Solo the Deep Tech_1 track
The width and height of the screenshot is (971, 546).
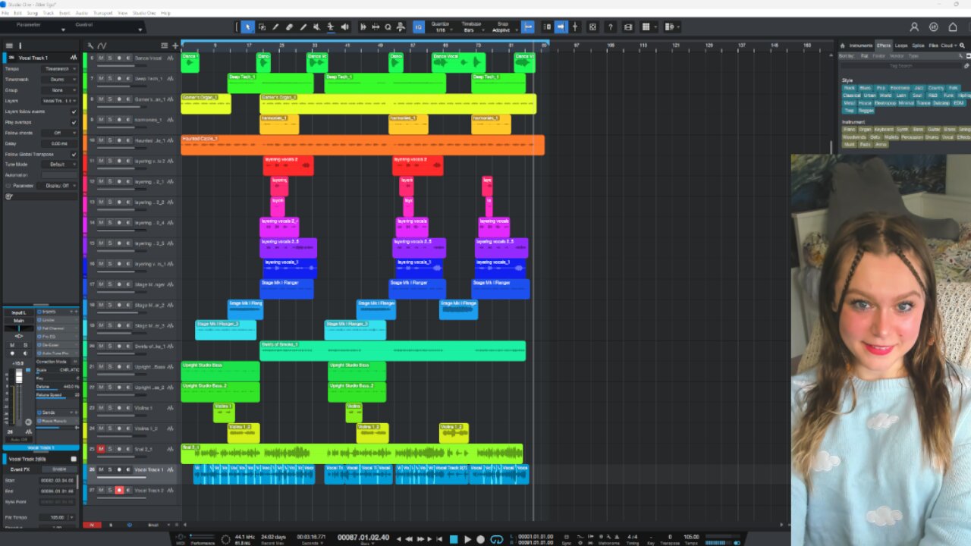coord(109,79)
